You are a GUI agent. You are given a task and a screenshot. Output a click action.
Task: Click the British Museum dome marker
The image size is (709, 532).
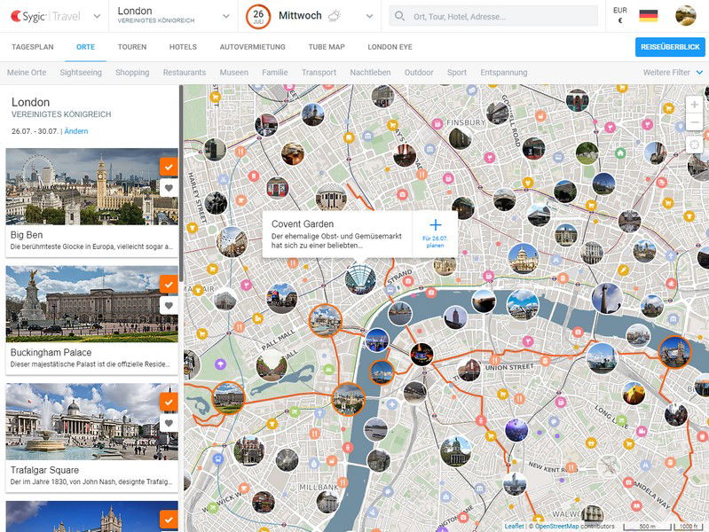point(331,198)
